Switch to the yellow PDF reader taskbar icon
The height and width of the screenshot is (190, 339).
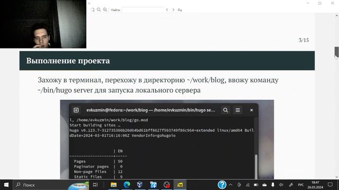180,185
